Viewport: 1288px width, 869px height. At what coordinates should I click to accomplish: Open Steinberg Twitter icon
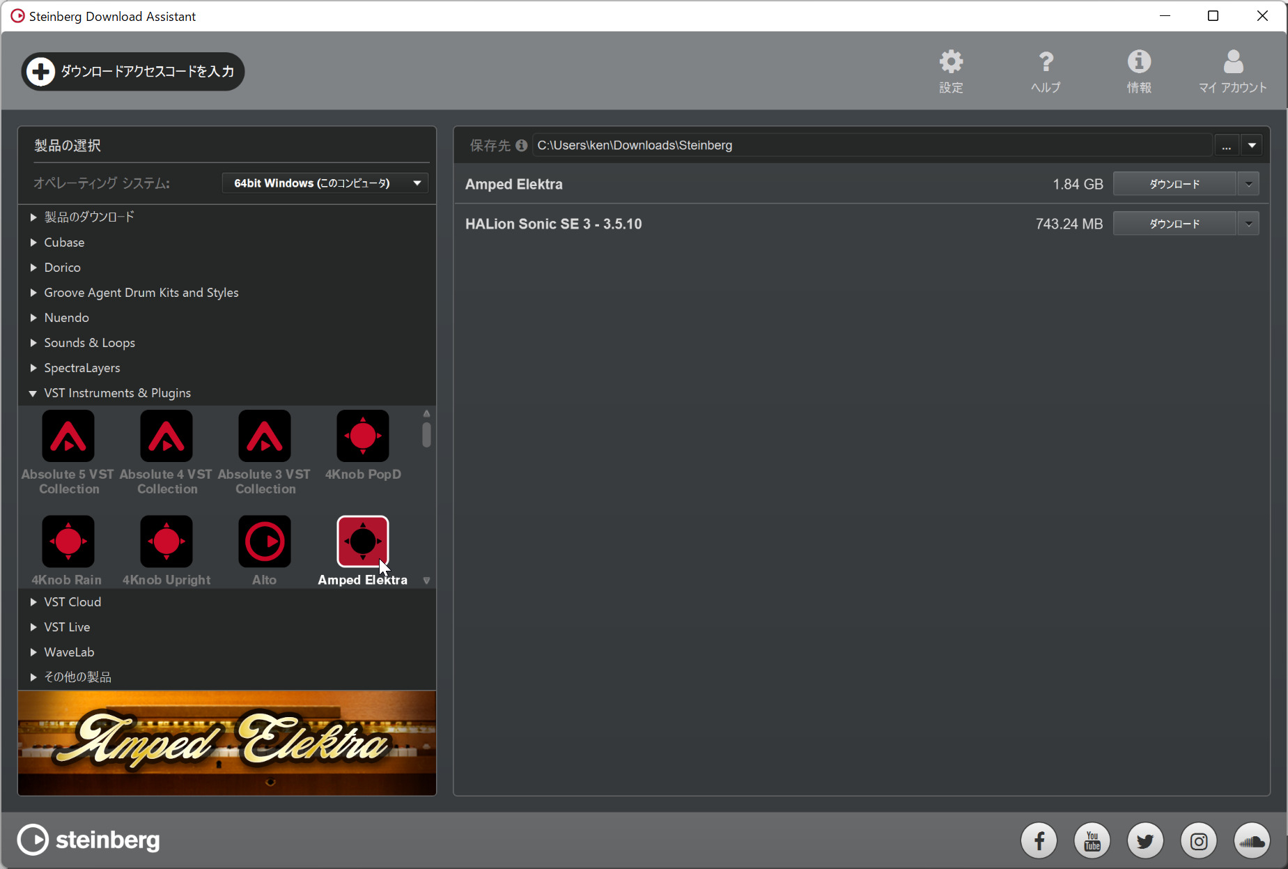(x=1145, y=841)
